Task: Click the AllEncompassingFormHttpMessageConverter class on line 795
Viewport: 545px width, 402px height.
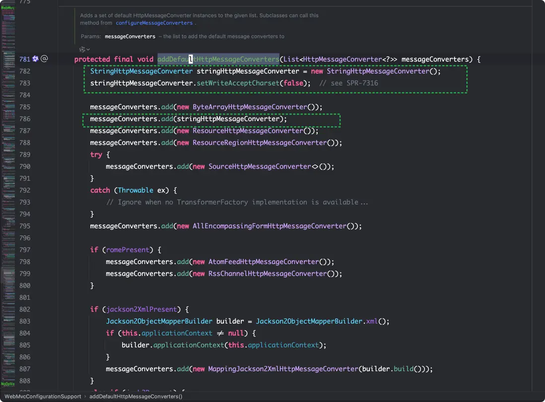Action: click(x=269, y=226)
